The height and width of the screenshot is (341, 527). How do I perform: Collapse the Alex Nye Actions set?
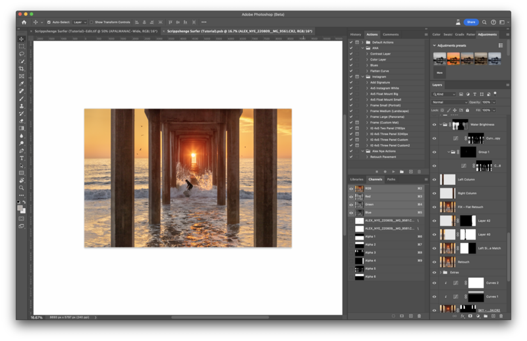pyautogui.click(x=363, y=151)
